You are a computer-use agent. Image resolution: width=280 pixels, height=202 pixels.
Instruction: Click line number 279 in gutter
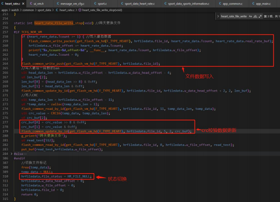[6, 131]
